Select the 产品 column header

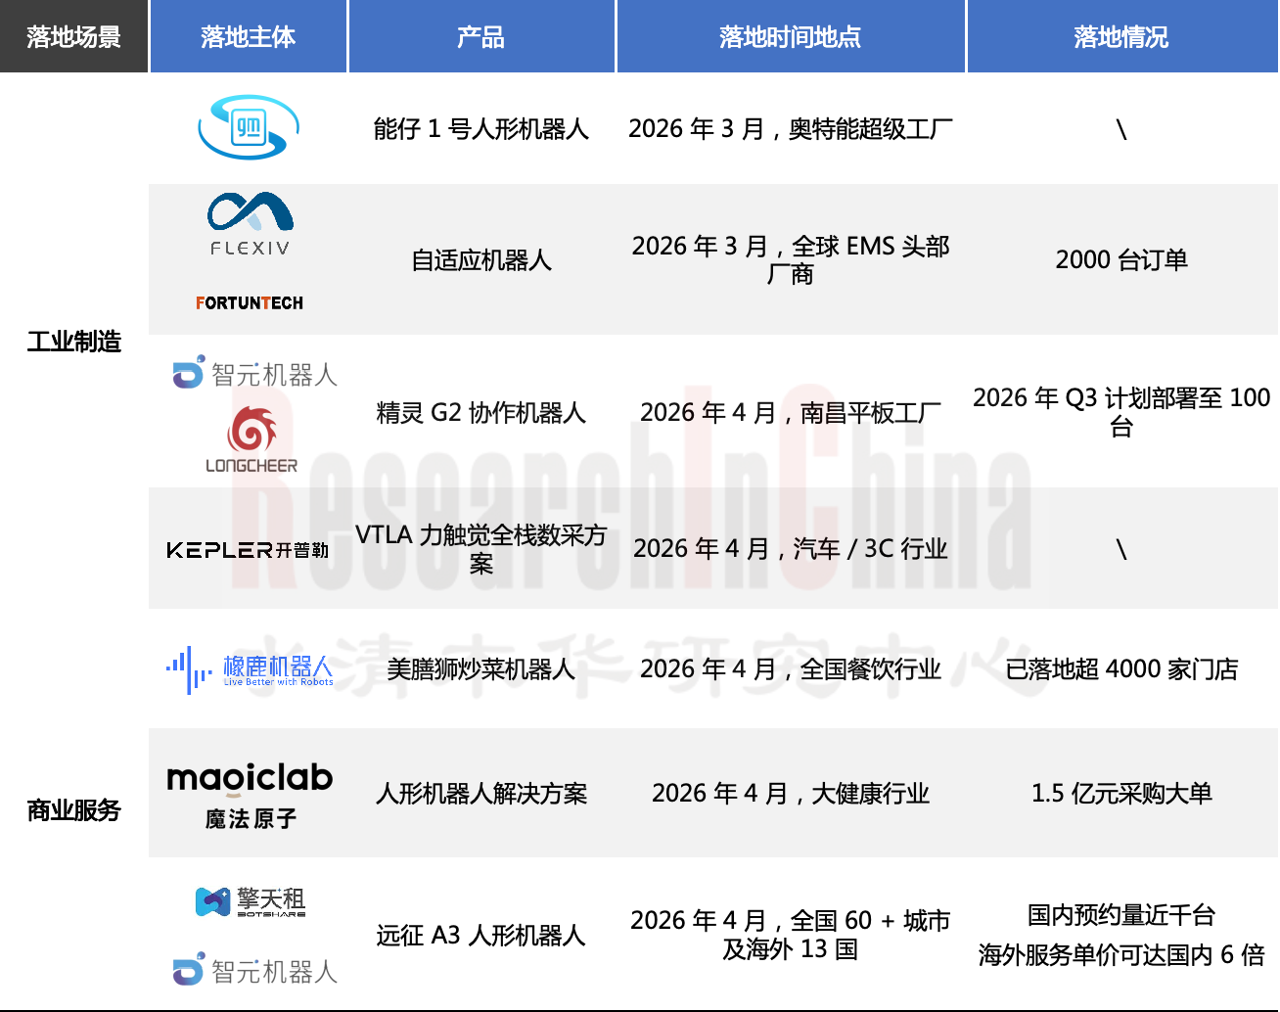(481, 36)
